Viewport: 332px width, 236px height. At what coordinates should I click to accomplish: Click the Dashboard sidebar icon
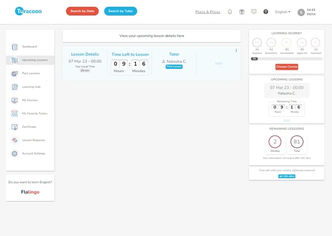[14, 47]
